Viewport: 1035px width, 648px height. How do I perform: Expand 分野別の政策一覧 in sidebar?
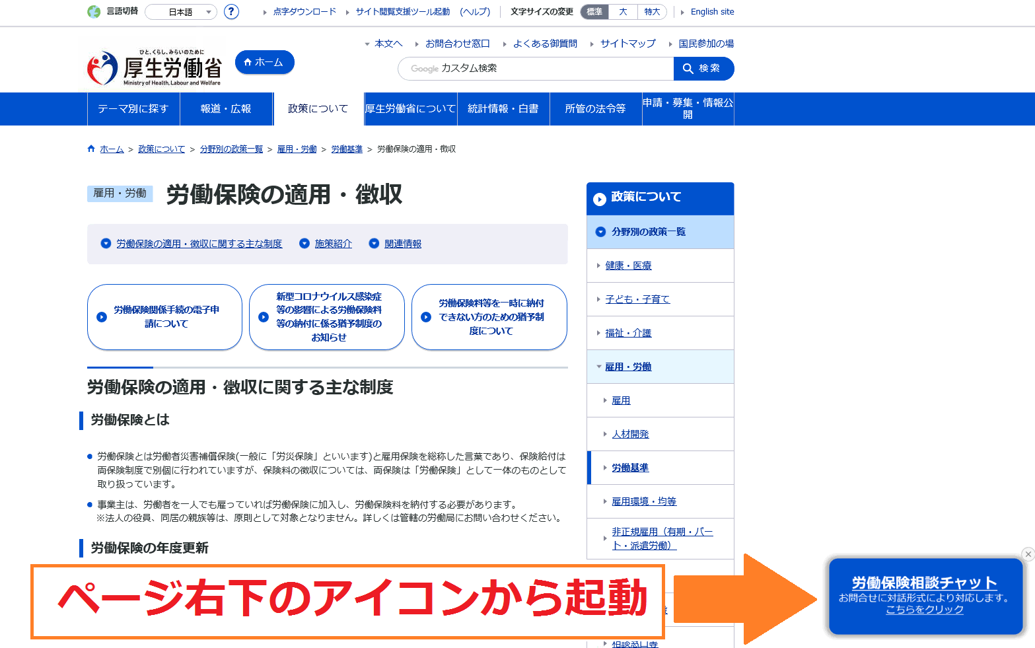(600, 232)
